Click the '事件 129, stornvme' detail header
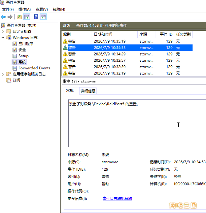206x213 pixels. (x=79, y=81)
